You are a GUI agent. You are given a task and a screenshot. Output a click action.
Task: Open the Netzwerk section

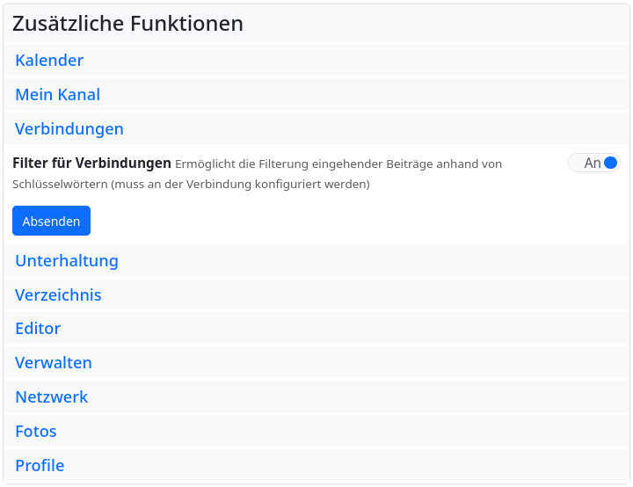[51, 397]
